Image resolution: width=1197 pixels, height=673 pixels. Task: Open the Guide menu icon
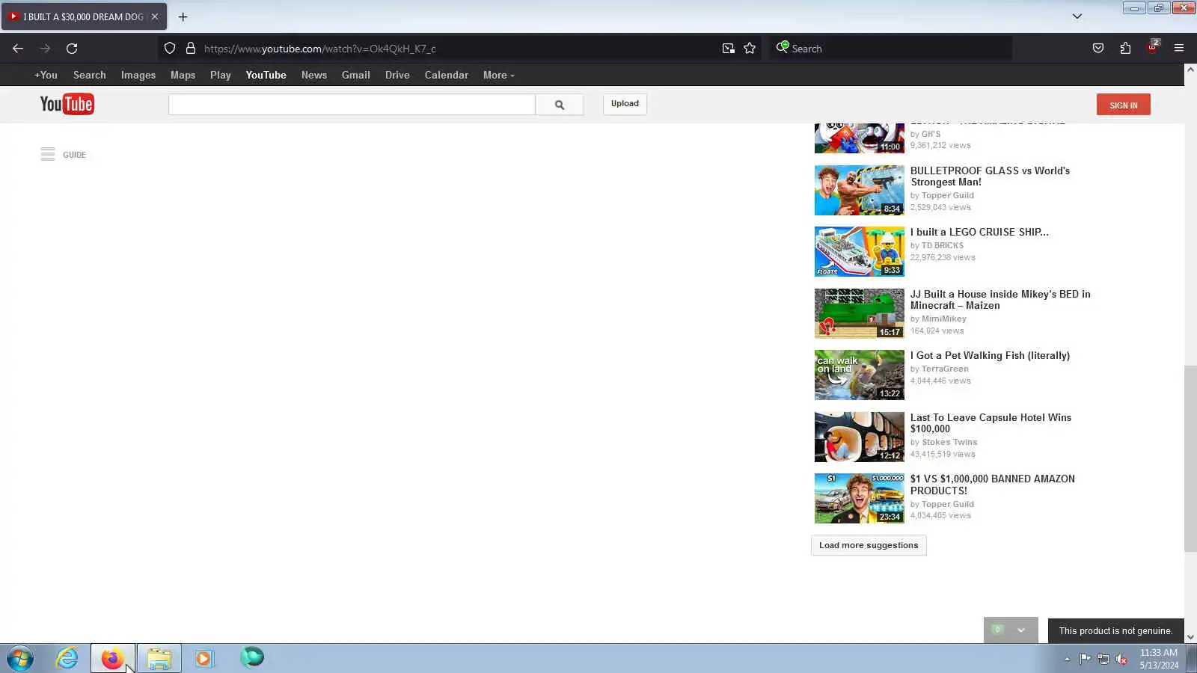[x=48, y=154]
